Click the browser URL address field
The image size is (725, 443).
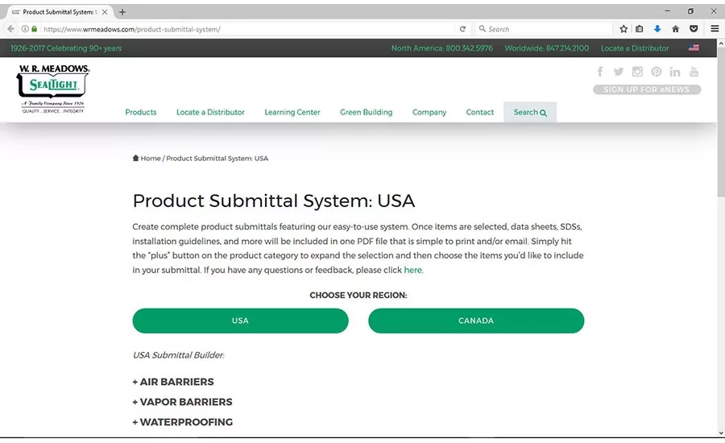(247, 29)
